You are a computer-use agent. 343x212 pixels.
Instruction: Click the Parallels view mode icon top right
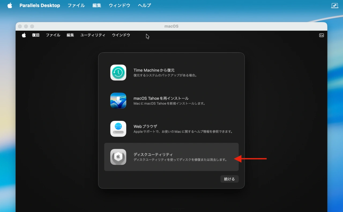[x=334, y=5]
